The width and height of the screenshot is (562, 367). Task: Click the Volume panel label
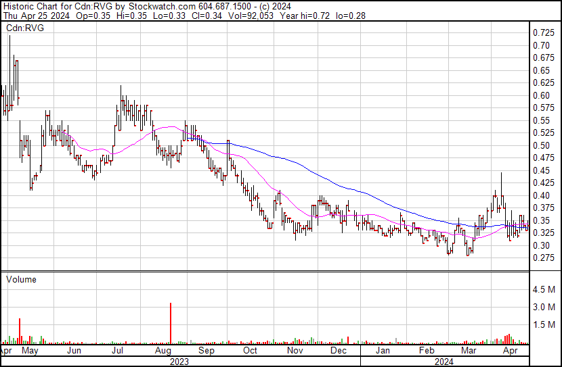(x=21, y=279)
